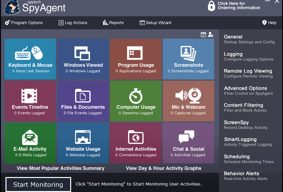283x192 pixels.
Task: Click the calendar checkmark icon above tiles
Action: [203, 34]
